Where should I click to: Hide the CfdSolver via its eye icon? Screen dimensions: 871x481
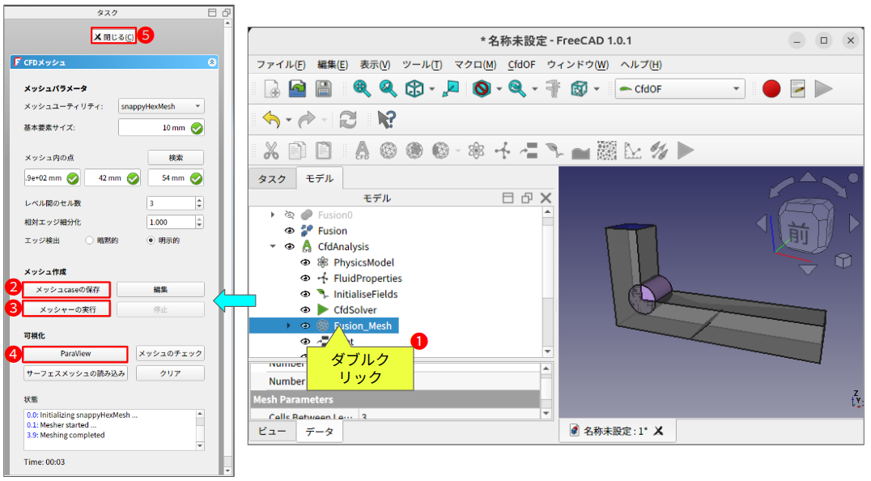306,309
